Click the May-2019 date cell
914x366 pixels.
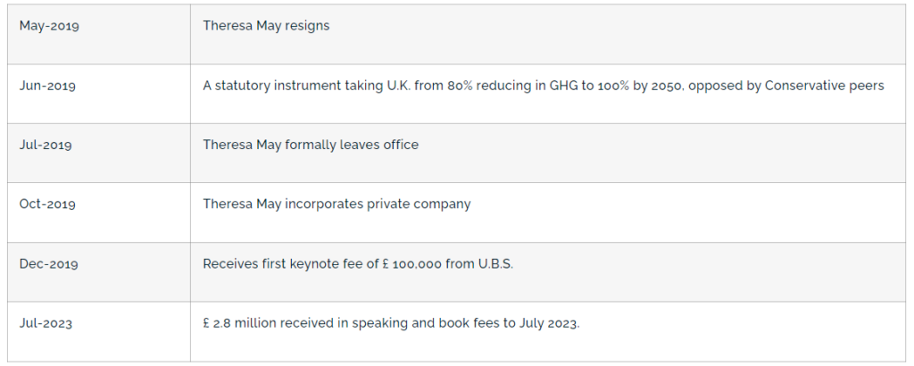[x=49, y=27]
